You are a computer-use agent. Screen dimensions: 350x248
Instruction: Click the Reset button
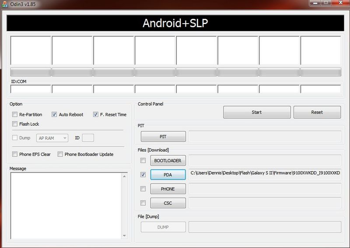[x=317, y=112]
